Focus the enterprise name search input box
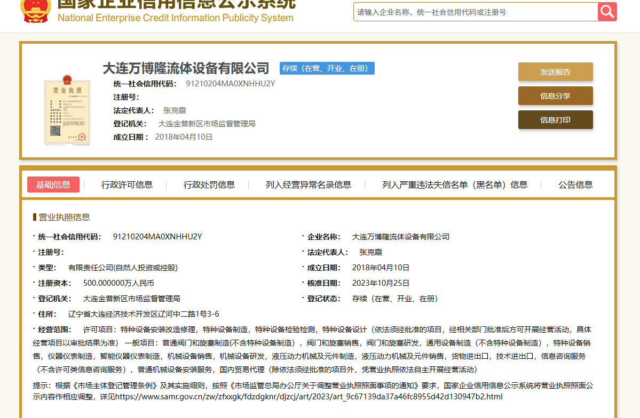The height and width of the screenshot is (418, 640). pos(475,12)
